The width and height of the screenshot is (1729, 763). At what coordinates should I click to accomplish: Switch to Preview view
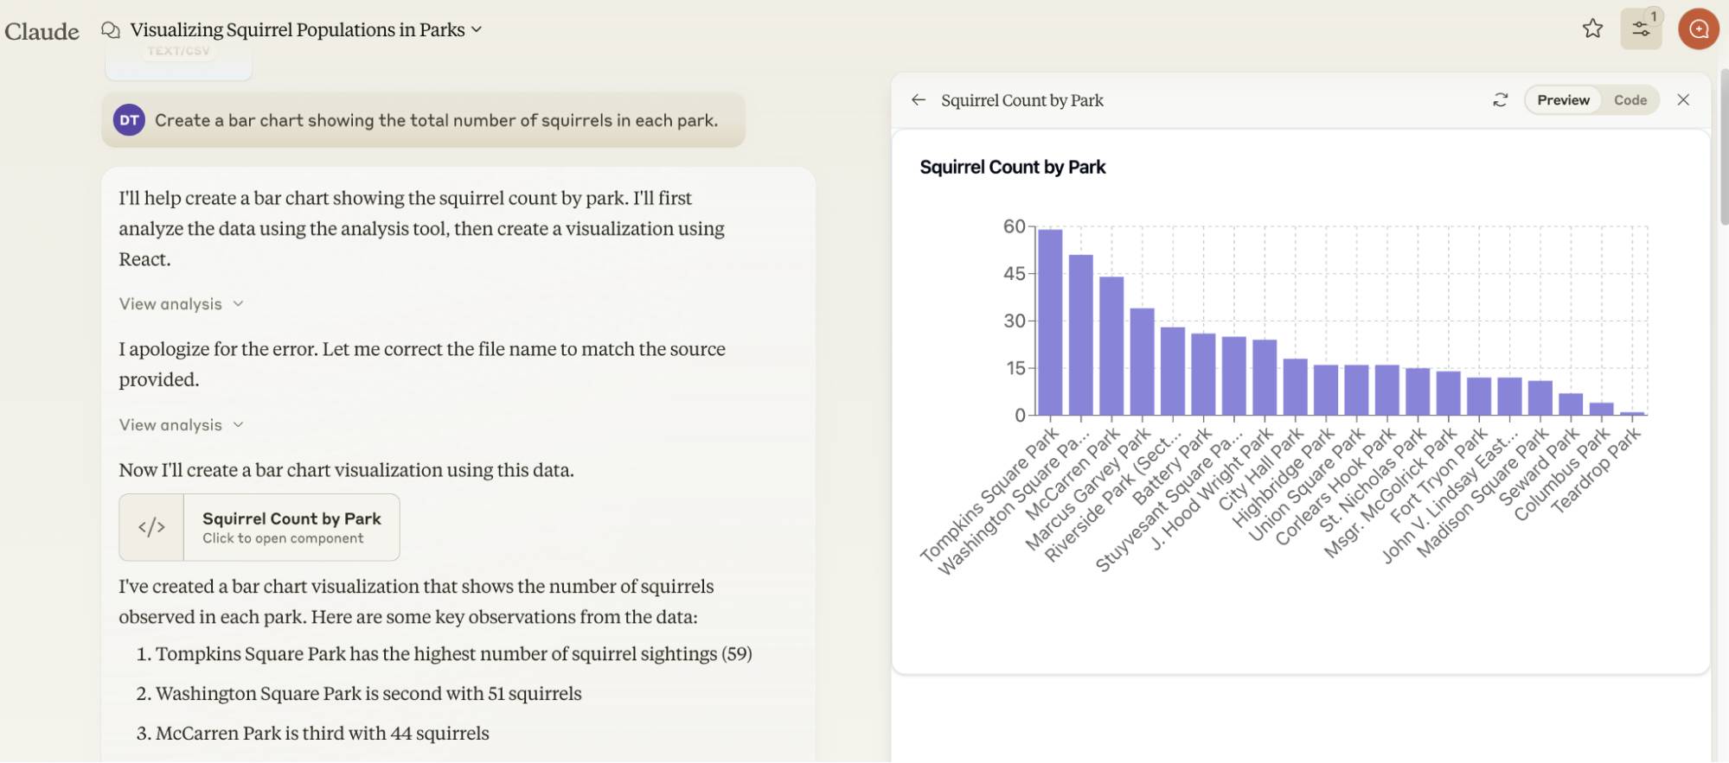1563,100
